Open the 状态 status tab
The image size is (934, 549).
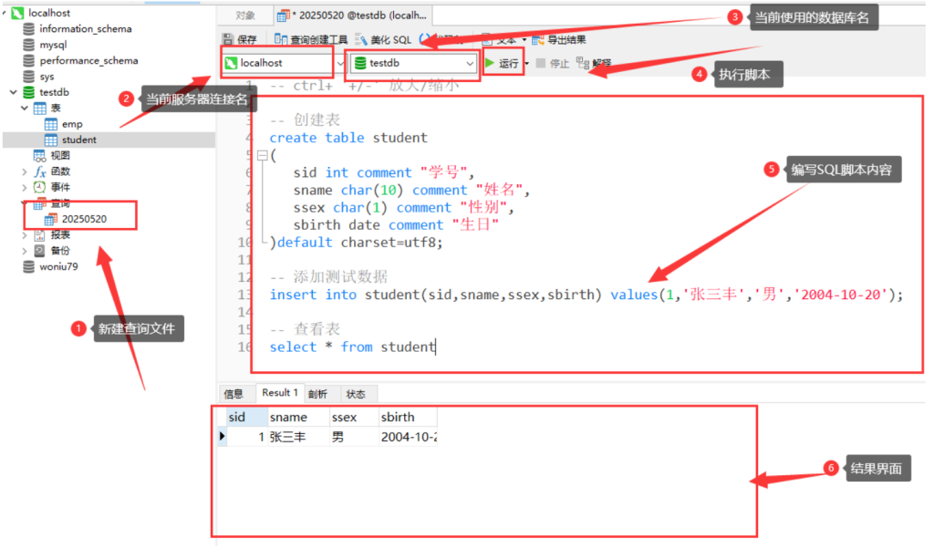356,394
